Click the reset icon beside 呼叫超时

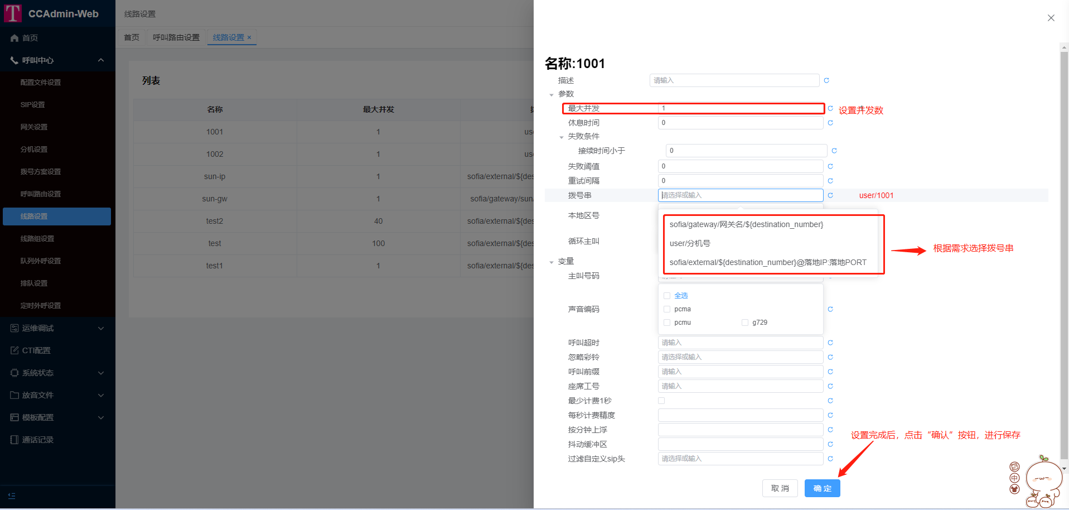coord(830,343)
